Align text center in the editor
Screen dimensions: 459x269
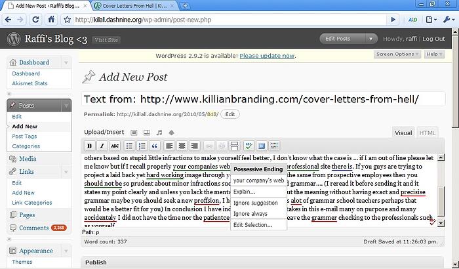[x=182, y=146]
